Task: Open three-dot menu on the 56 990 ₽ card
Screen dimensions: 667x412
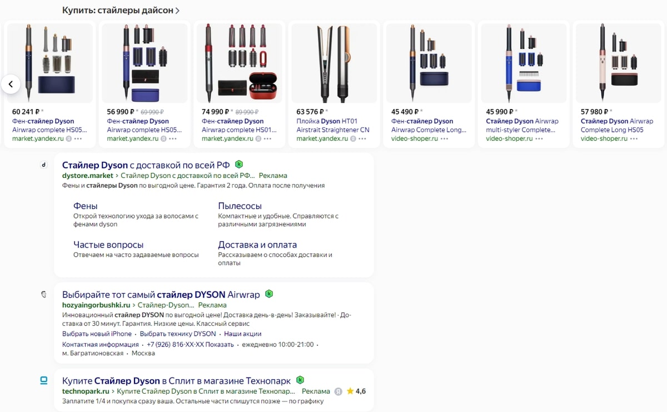Action: pyautogui.click(x=172, y=138)
